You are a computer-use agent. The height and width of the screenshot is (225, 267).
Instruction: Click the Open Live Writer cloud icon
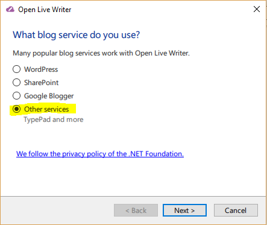click(x=10, y=10)
